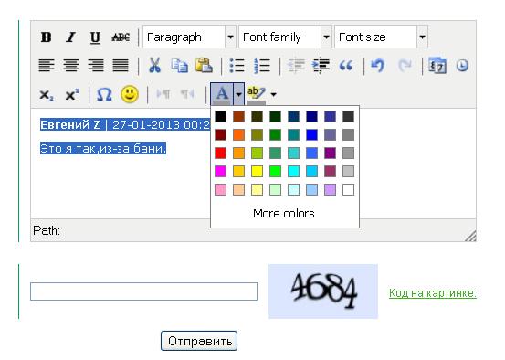Click the Отправить submit button

199,341
